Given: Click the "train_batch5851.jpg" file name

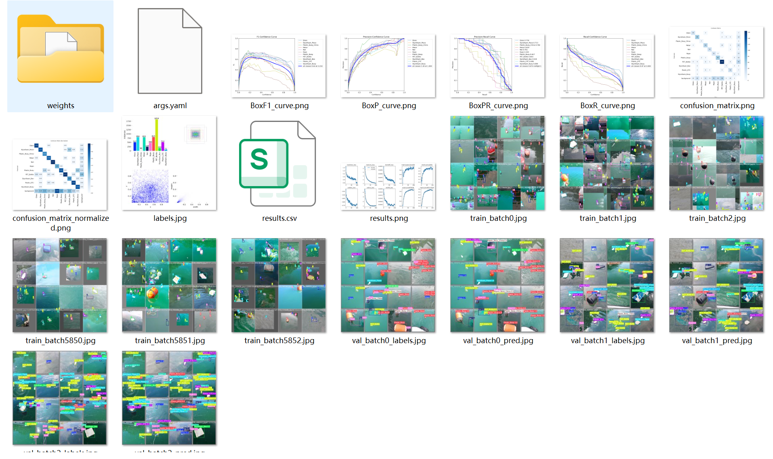Looking at the screenshot, I should [x=170, y=341].
